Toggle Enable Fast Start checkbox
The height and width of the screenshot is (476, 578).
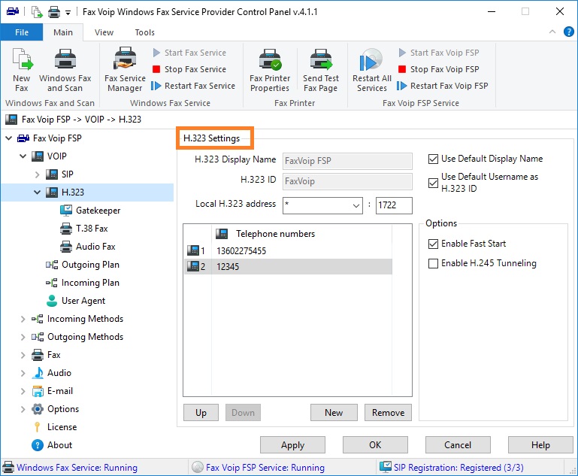pos(433,244)
